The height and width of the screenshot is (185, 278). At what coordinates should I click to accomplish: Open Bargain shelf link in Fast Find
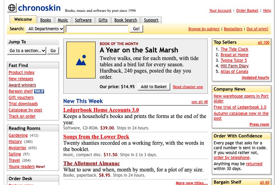21,91
